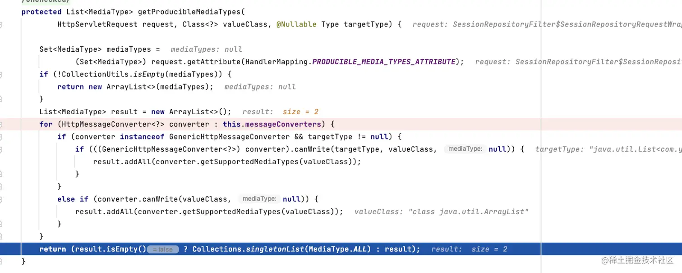This screenshot has height=273, width=682.
Task: Click 'size = 2' hint after 'new ArrayList<>();'
Action: tap(301, 112)
